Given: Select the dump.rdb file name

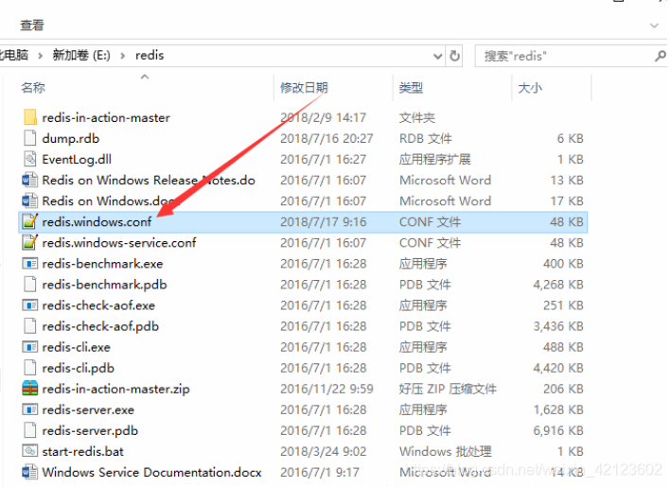Looking at the screenshot, I should click(71, 138).
